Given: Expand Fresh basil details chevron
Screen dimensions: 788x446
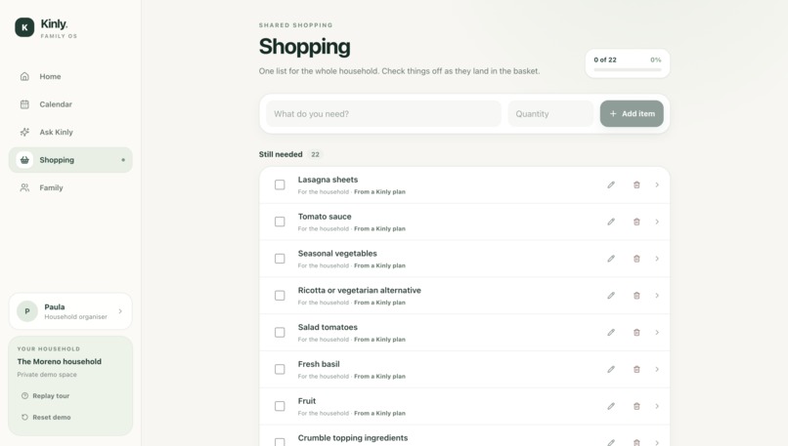Looking at the screenshot, I should 657,369.
